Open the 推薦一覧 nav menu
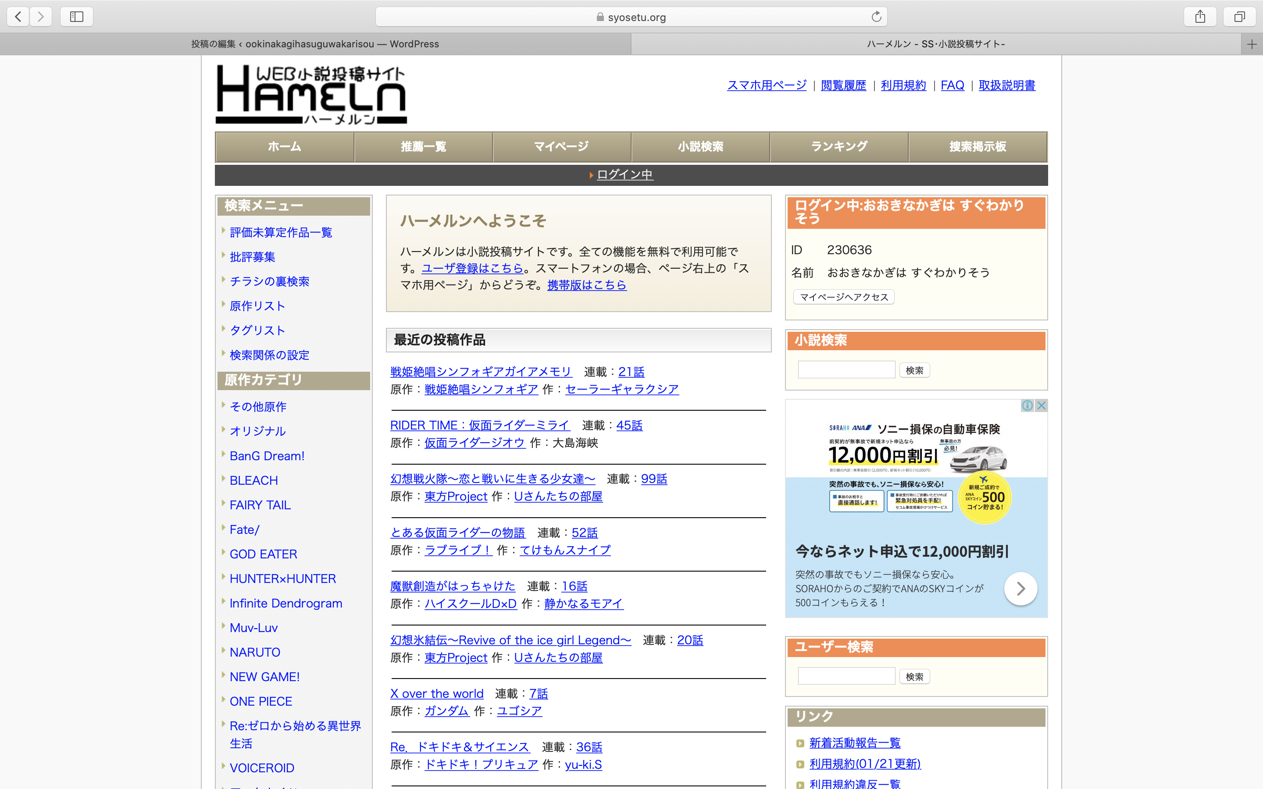1263x789 pixels. point(423,147)
